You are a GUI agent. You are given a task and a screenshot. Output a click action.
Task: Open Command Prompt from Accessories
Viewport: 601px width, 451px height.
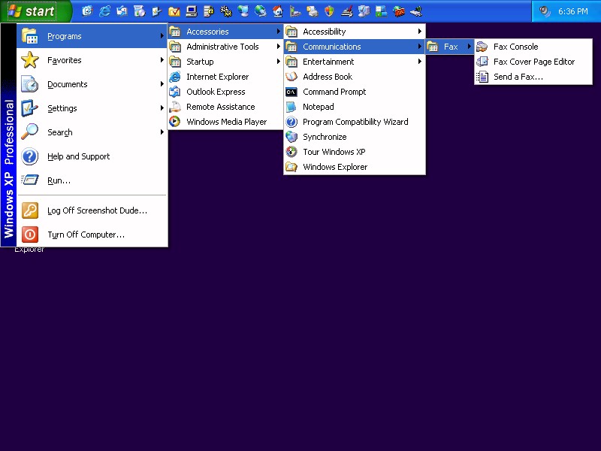[334, 92]
